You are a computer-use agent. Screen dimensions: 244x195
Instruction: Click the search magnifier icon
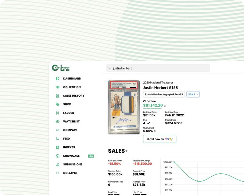pyautogui.click(x=109, y=68)
